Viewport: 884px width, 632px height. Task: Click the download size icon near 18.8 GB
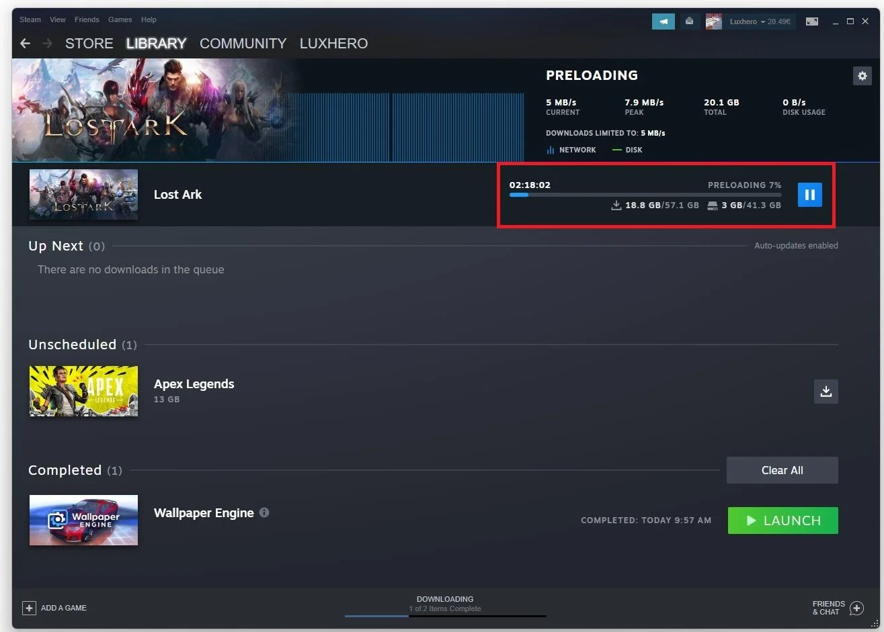(616, 206)
